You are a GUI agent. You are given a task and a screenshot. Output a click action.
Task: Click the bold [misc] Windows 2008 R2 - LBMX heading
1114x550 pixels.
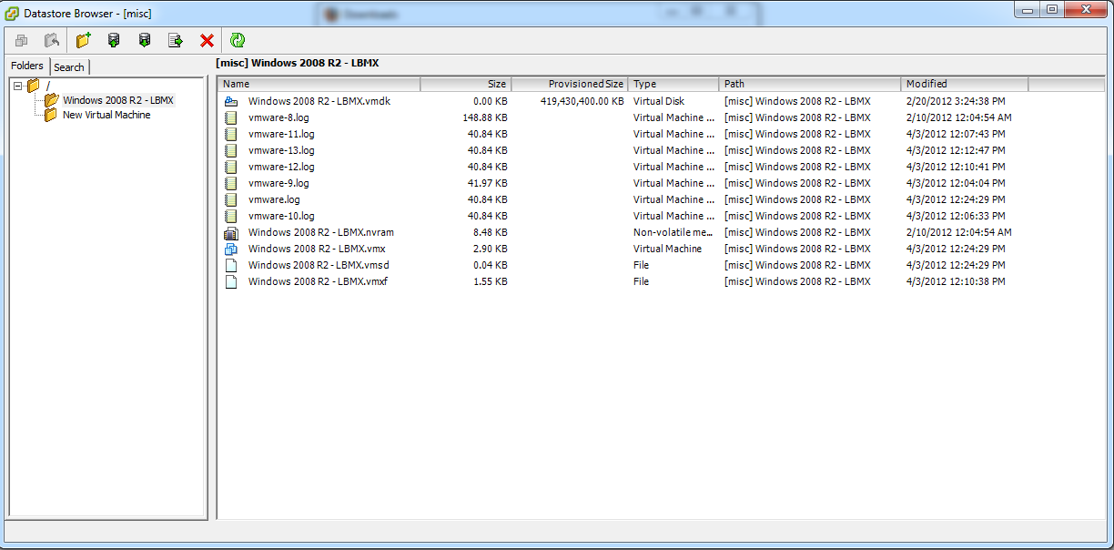(x=297, y=64)
